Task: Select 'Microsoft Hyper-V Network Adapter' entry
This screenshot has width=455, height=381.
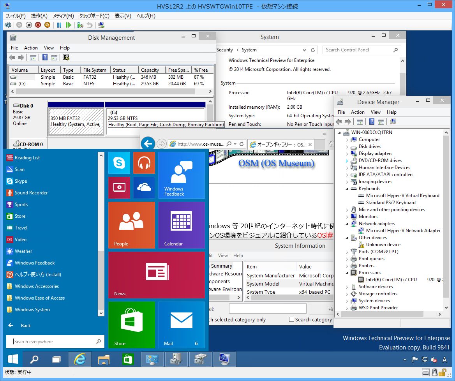Action: tap(403, 231)
